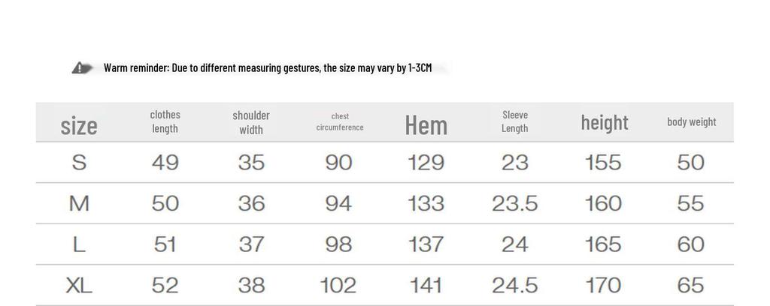This screenshot has width=770, height=306.
Task: Click the XL size row label
Action: [x=79, y=285]
